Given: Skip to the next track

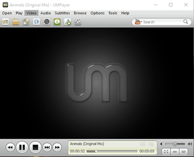Looking at the screenshot, I should (x=47, y=147).
